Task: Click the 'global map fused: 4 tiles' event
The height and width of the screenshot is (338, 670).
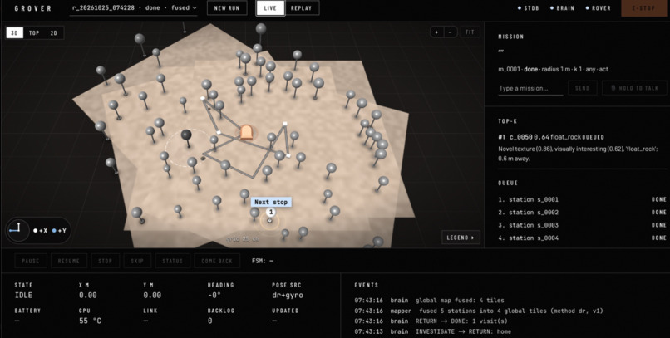Action: [x=460, y=301]
